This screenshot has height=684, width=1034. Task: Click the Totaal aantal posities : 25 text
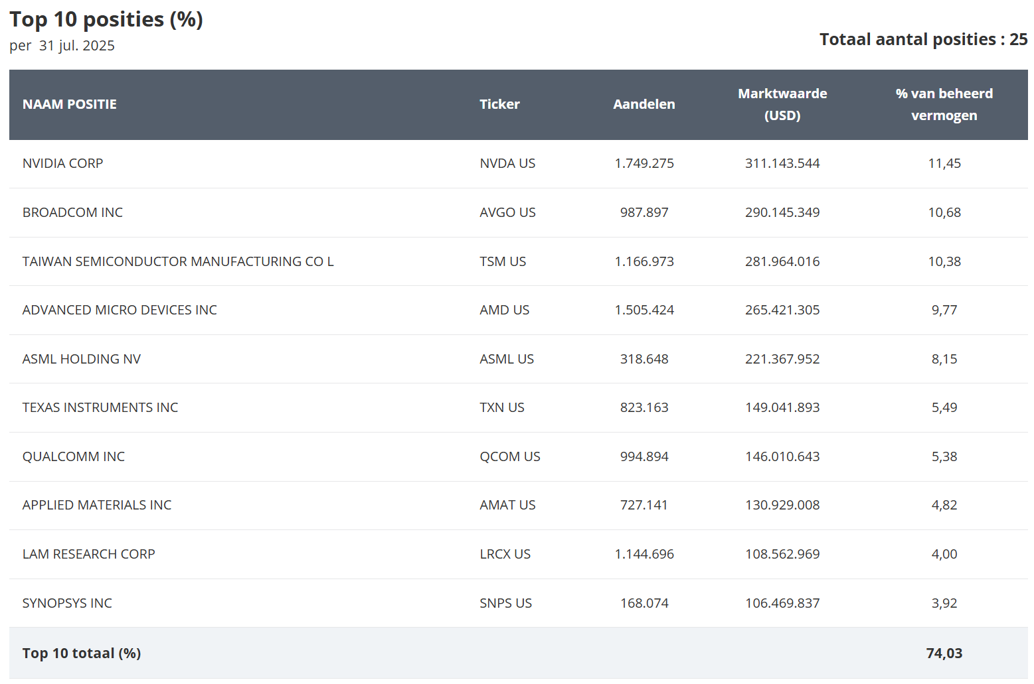click(923, 39)
